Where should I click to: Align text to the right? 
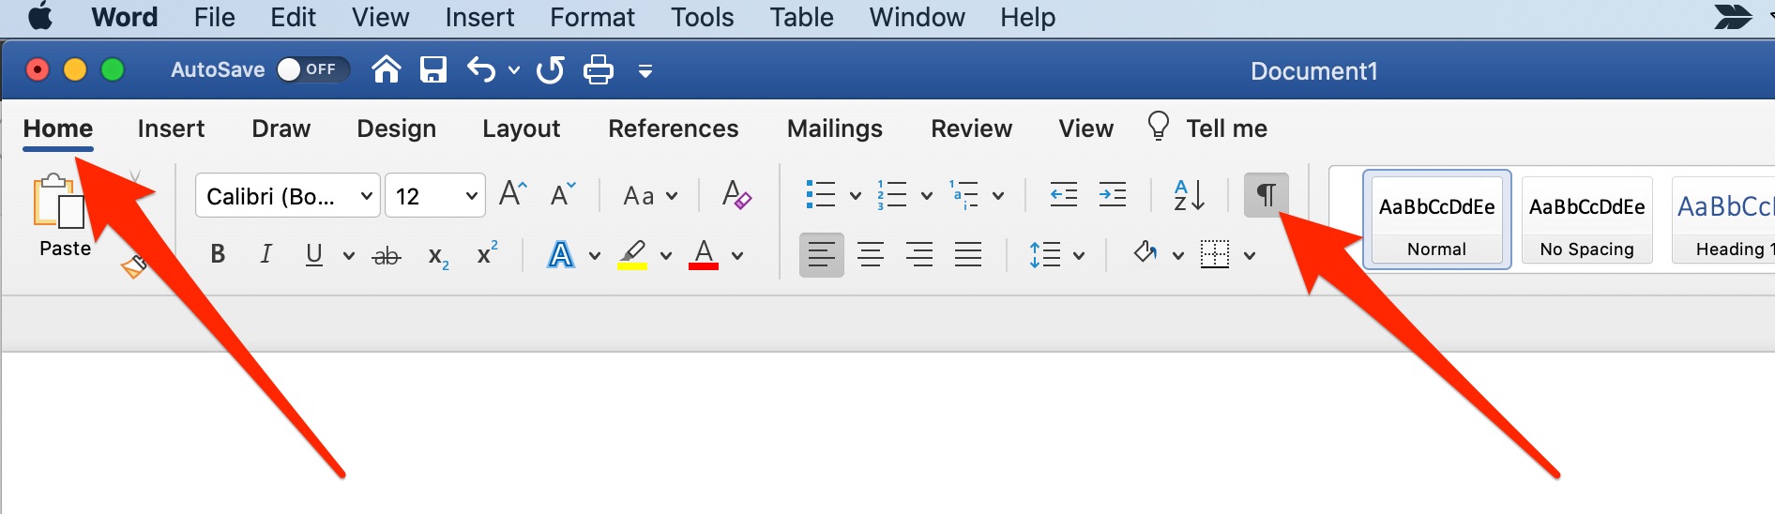click(x=919, y=254)
